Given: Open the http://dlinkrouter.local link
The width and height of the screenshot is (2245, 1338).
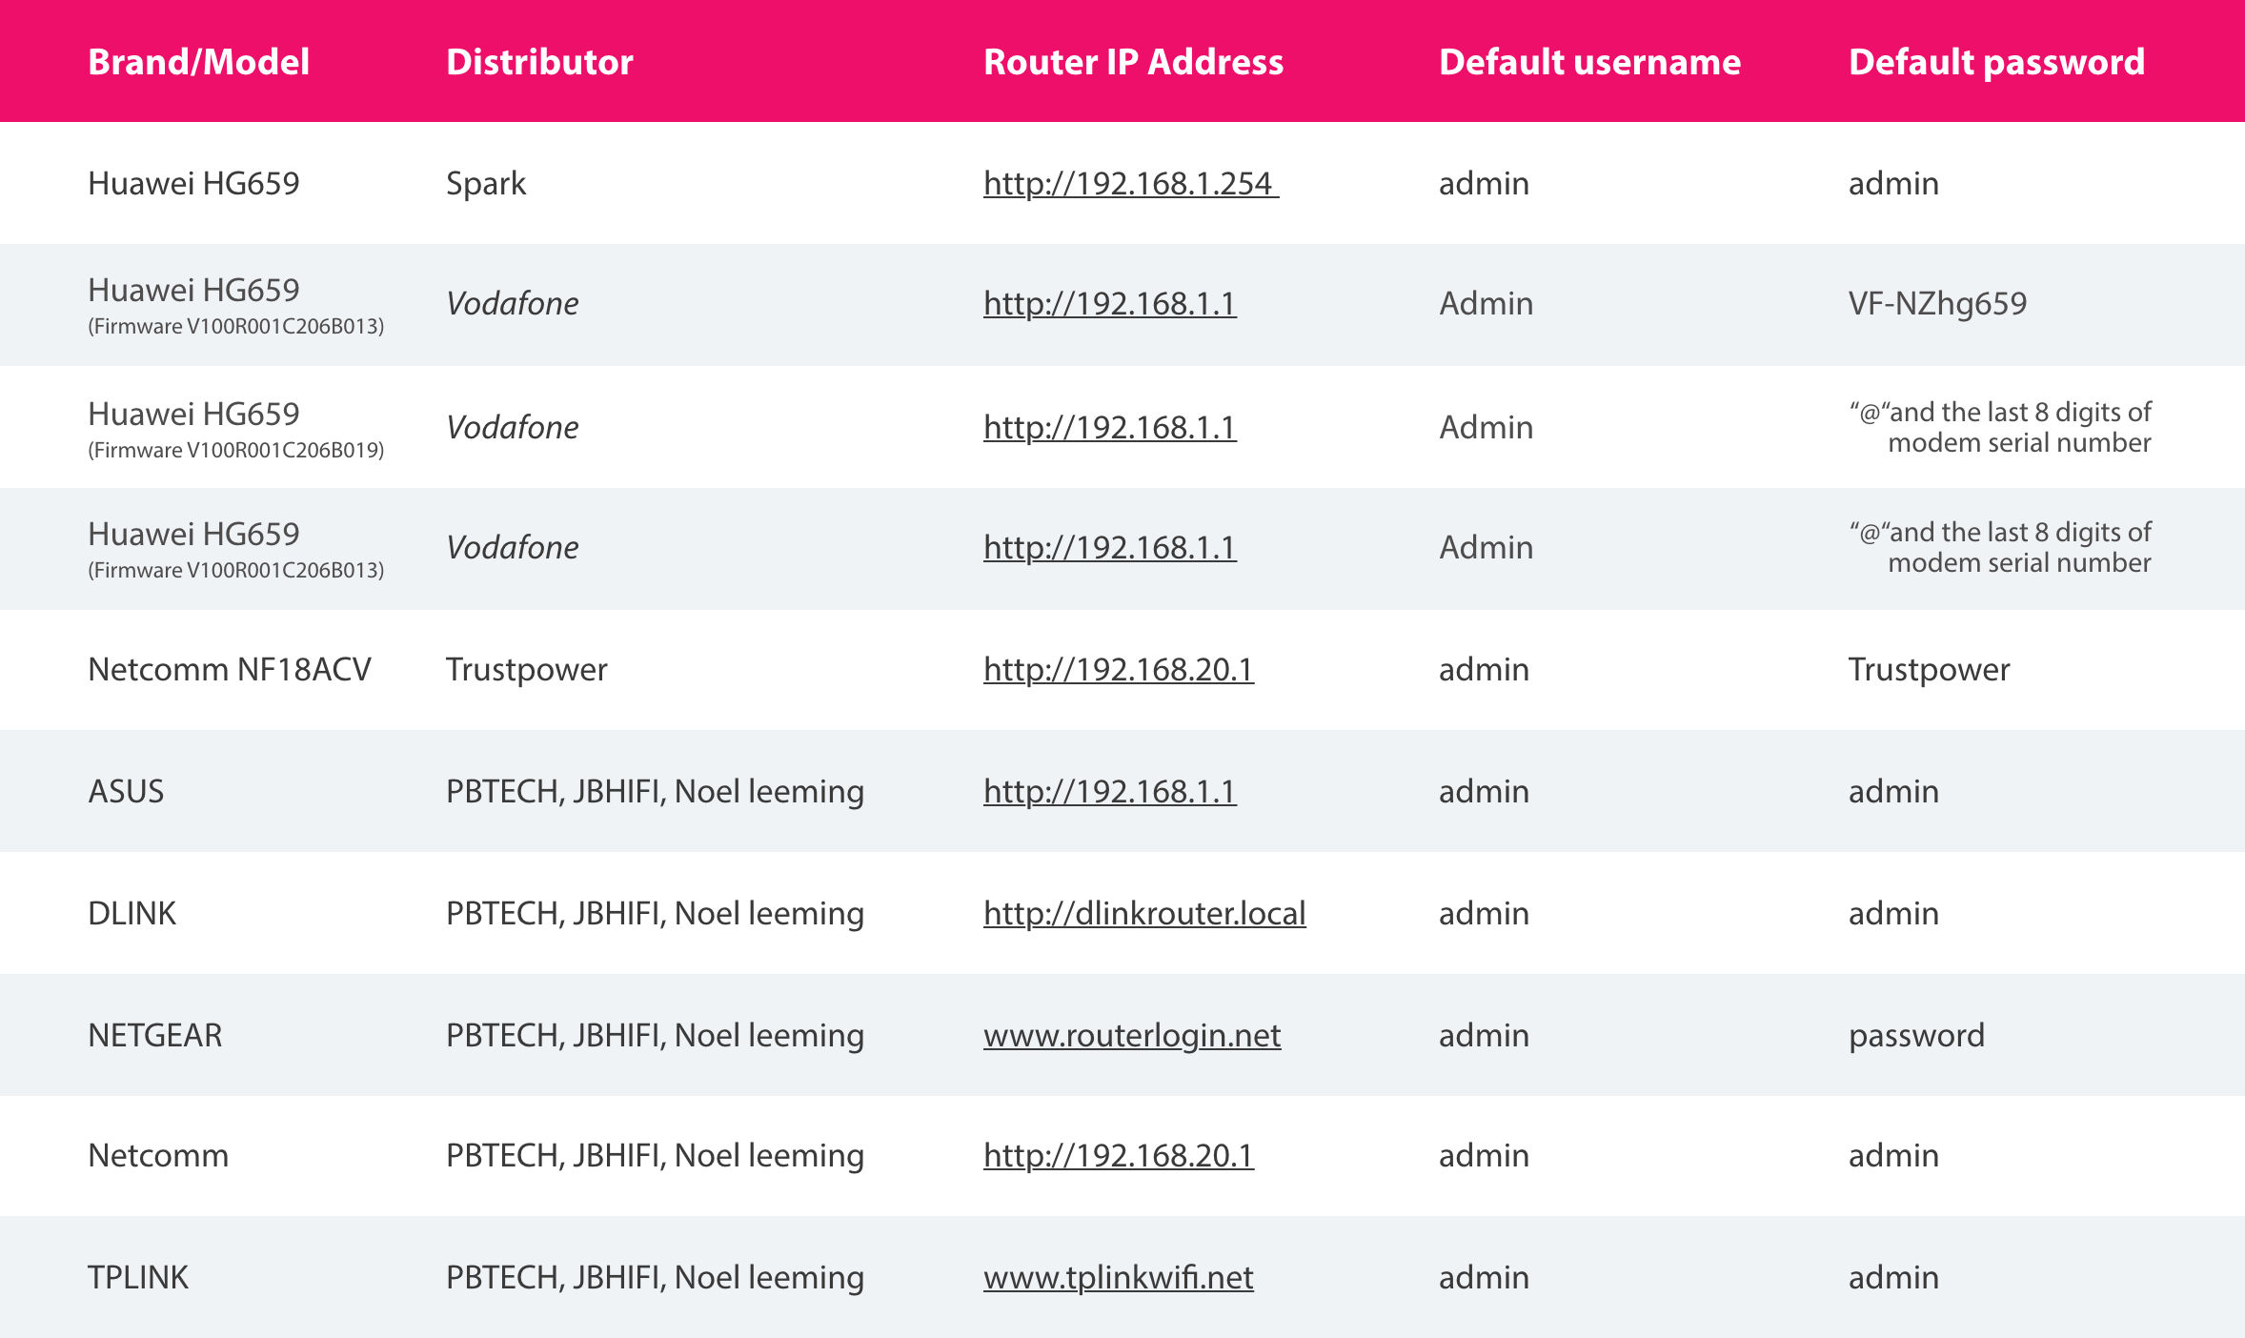Looking at the screenshot, I should coord(1144,913).
